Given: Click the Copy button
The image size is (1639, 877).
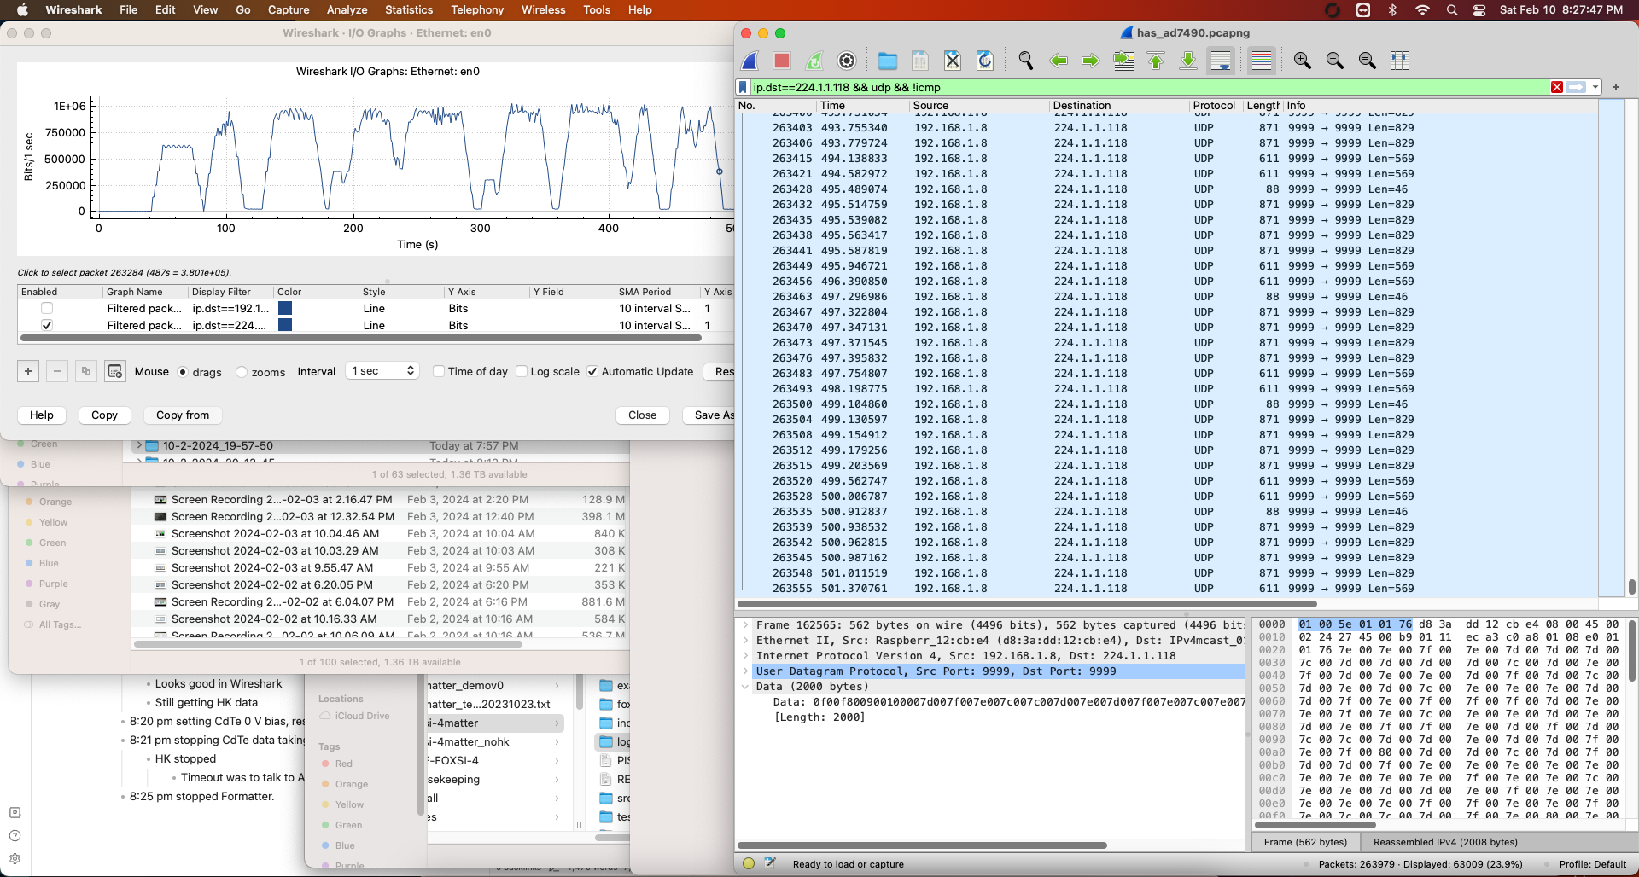Looking at the screenshot, I should [104, 415].
